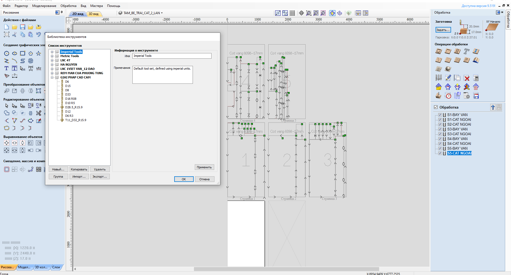Uncheck the S1-BAY VAN toolpath checkbox

pos(440,115)
